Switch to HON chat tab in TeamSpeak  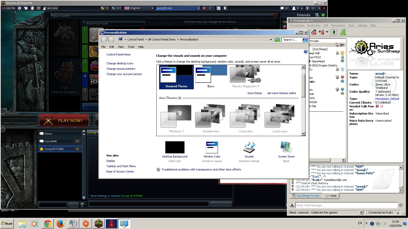pyautogui.click(x=331, y=196)
